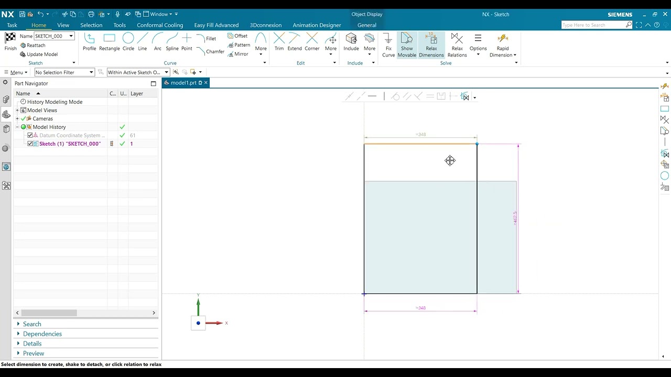Click the Reattach button
Viewport: 671px width, 377px height.
[33, 45]
